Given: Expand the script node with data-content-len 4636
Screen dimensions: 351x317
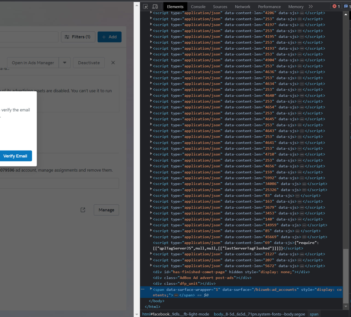Looking at the screenshot, I should pyautogui.click(x=151, y=72).
